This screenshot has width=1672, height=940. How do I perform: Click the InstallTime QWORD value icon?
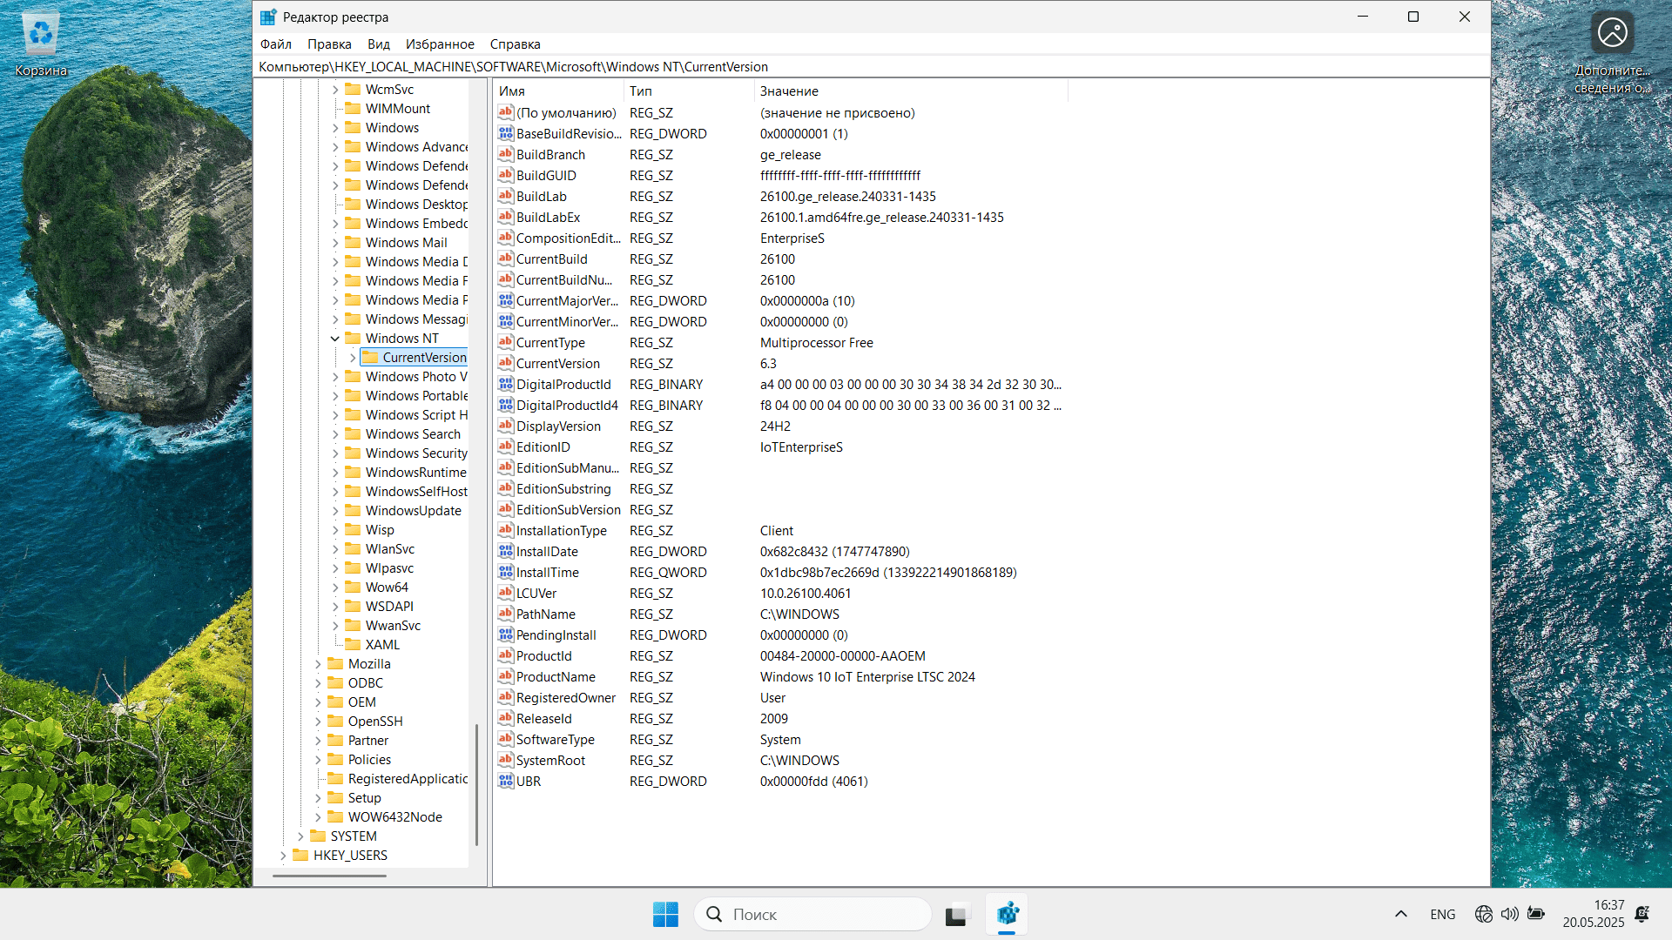click(x=506, y=572)
